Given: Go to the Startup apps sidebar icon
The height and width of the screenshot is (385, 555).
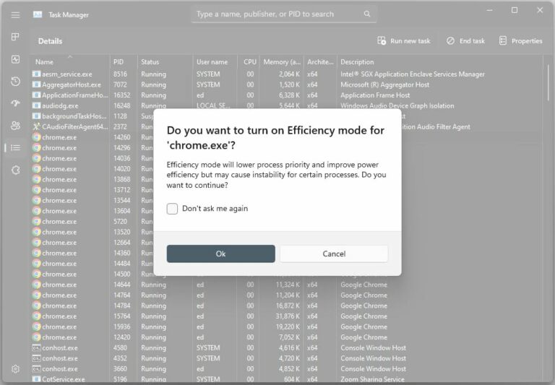Looking at the screenshot, I should [x=15, y=103].
